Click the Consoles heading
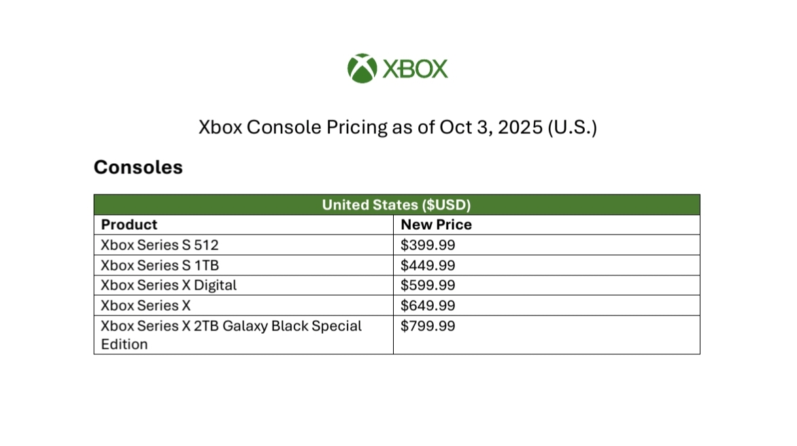Screen dimensions: 797x446 pos(138,167)
